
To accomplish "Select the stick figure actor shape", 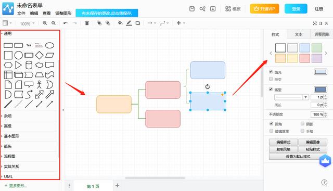I will (x=40, y=84).
